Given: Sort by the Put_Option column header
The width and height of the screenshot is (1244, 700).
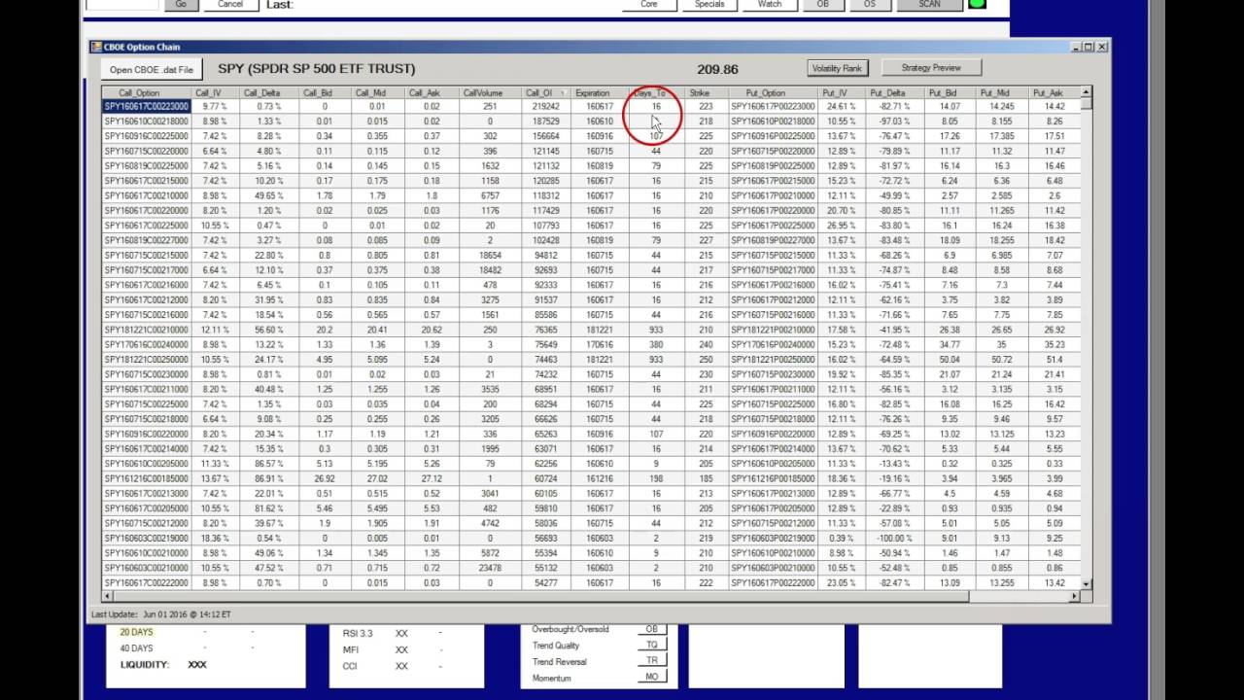Looking at the screenshot, I should [772, 93].
